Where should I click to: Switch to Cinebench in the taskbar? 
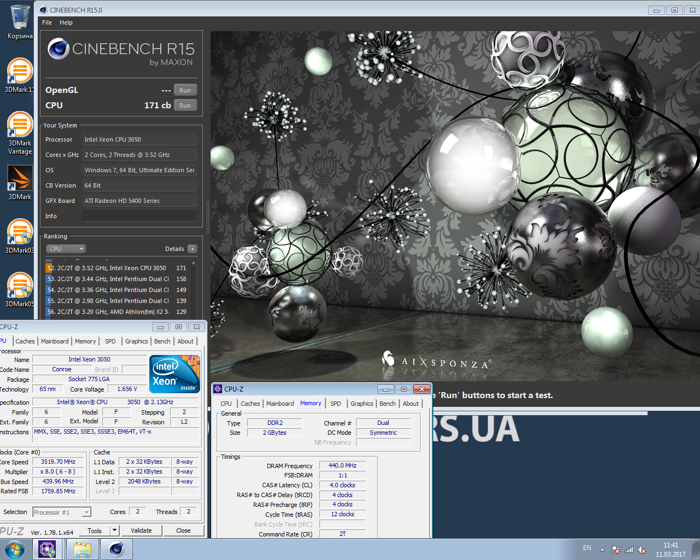[116, 549]
